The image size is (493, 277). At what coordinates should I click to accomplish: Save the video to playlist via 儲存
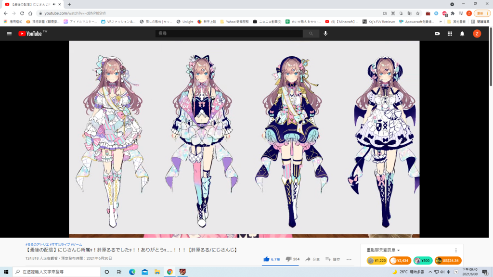click(333, 259)
